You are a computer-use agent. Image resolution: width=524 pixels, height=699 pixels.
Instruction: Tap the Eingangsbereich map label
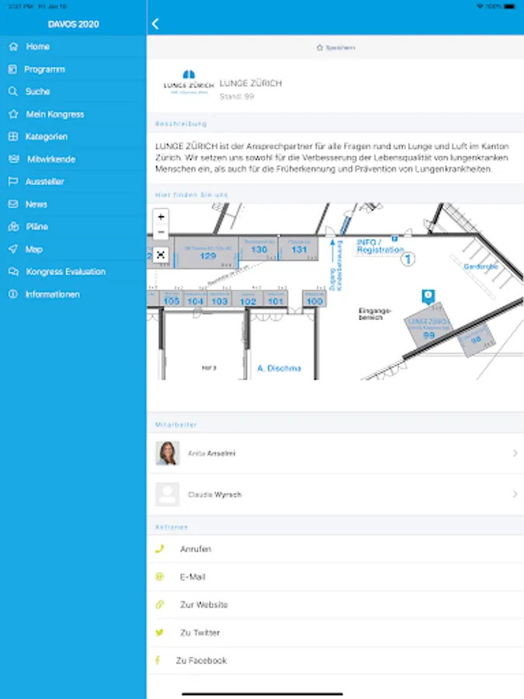click(x=375, y=314)
